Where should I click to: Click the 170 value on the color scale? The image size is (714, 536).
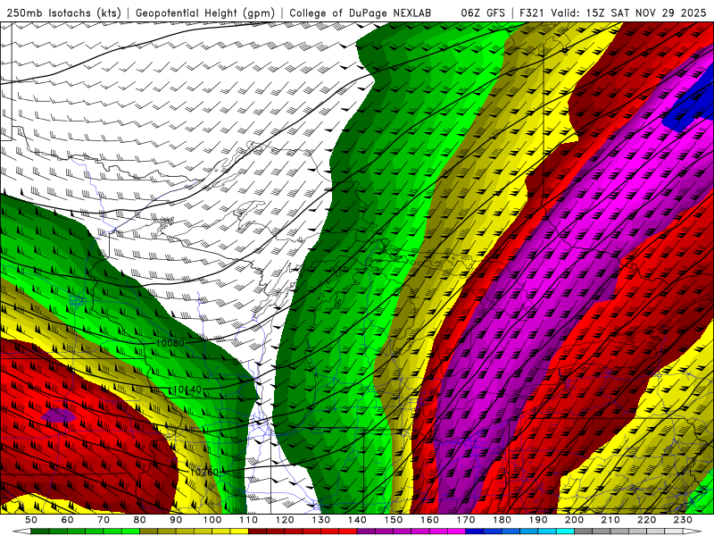point(466,520)
